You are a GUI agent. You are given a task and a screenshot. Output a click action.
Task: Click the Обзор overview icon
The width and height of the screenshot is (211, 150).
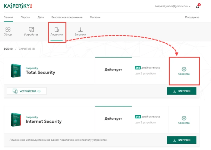[x=8, y=30]
